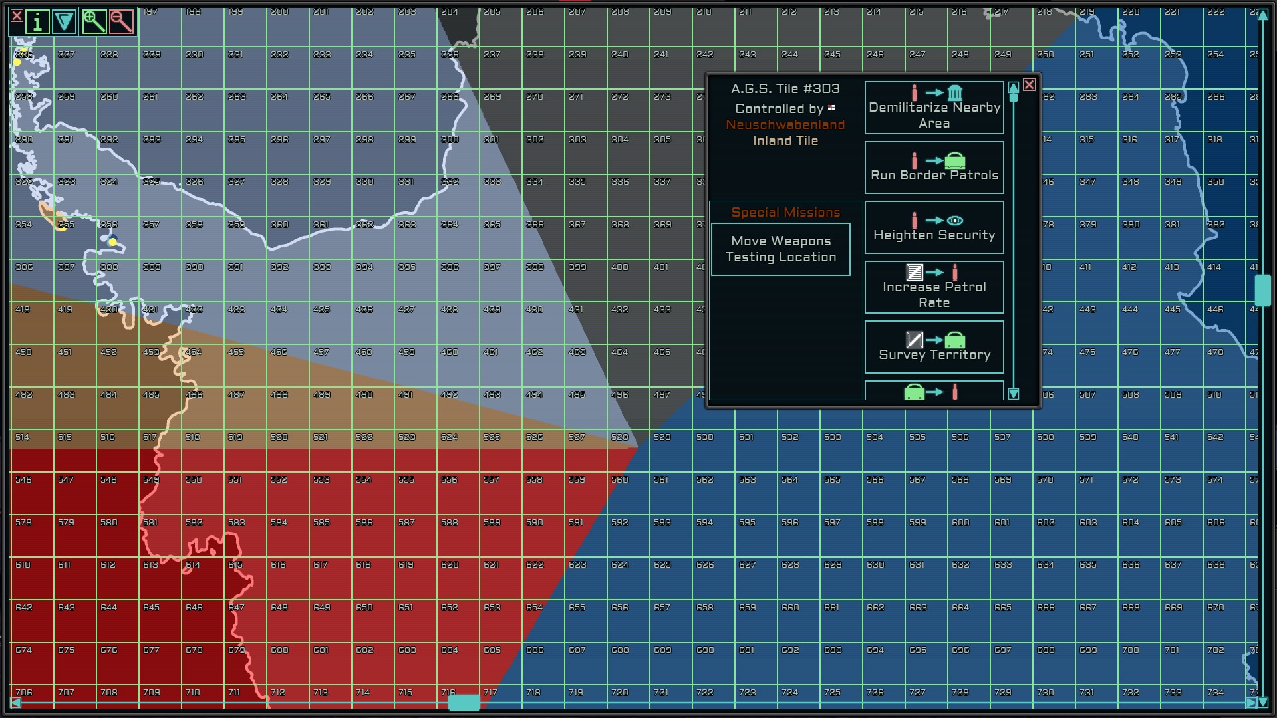This screenshot has height=718, width=1277.
Task: Close the Tile #303 panel
Action: 1029,85
